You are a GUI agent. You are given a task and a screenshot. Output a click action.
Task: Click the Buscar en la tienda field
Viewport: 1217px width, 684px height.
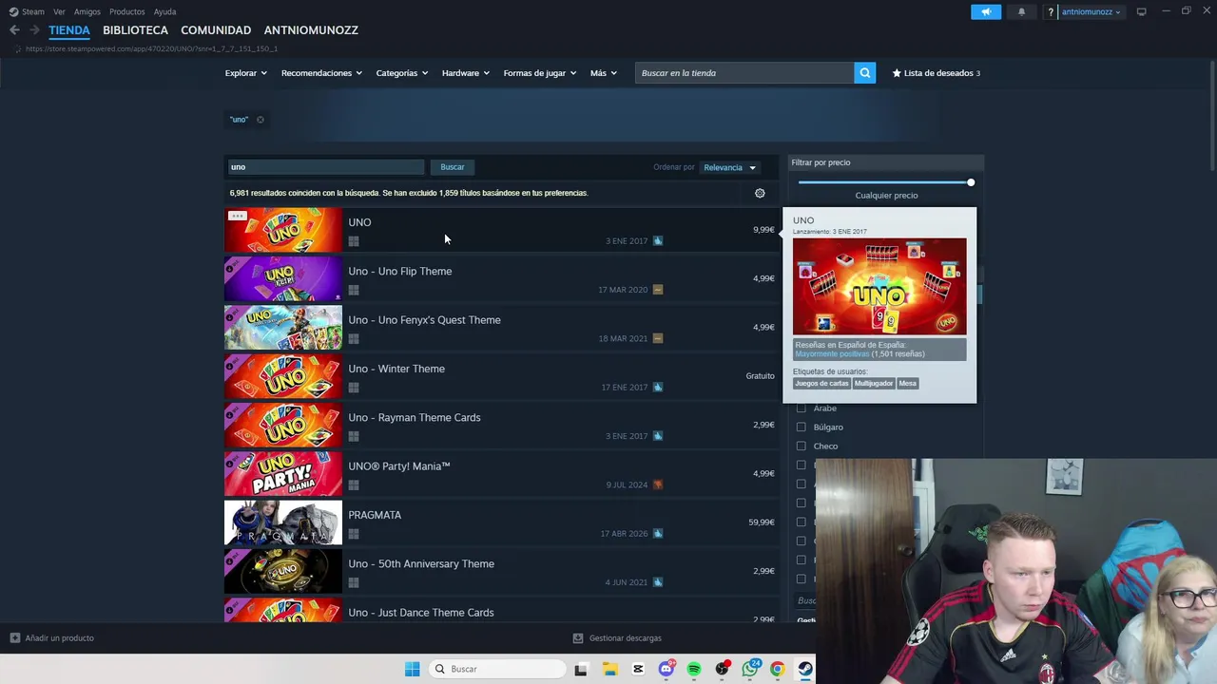point(744,73)
